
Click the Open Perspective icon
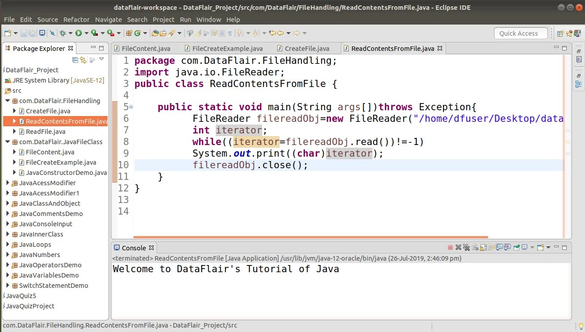click(x=560, y=33)
